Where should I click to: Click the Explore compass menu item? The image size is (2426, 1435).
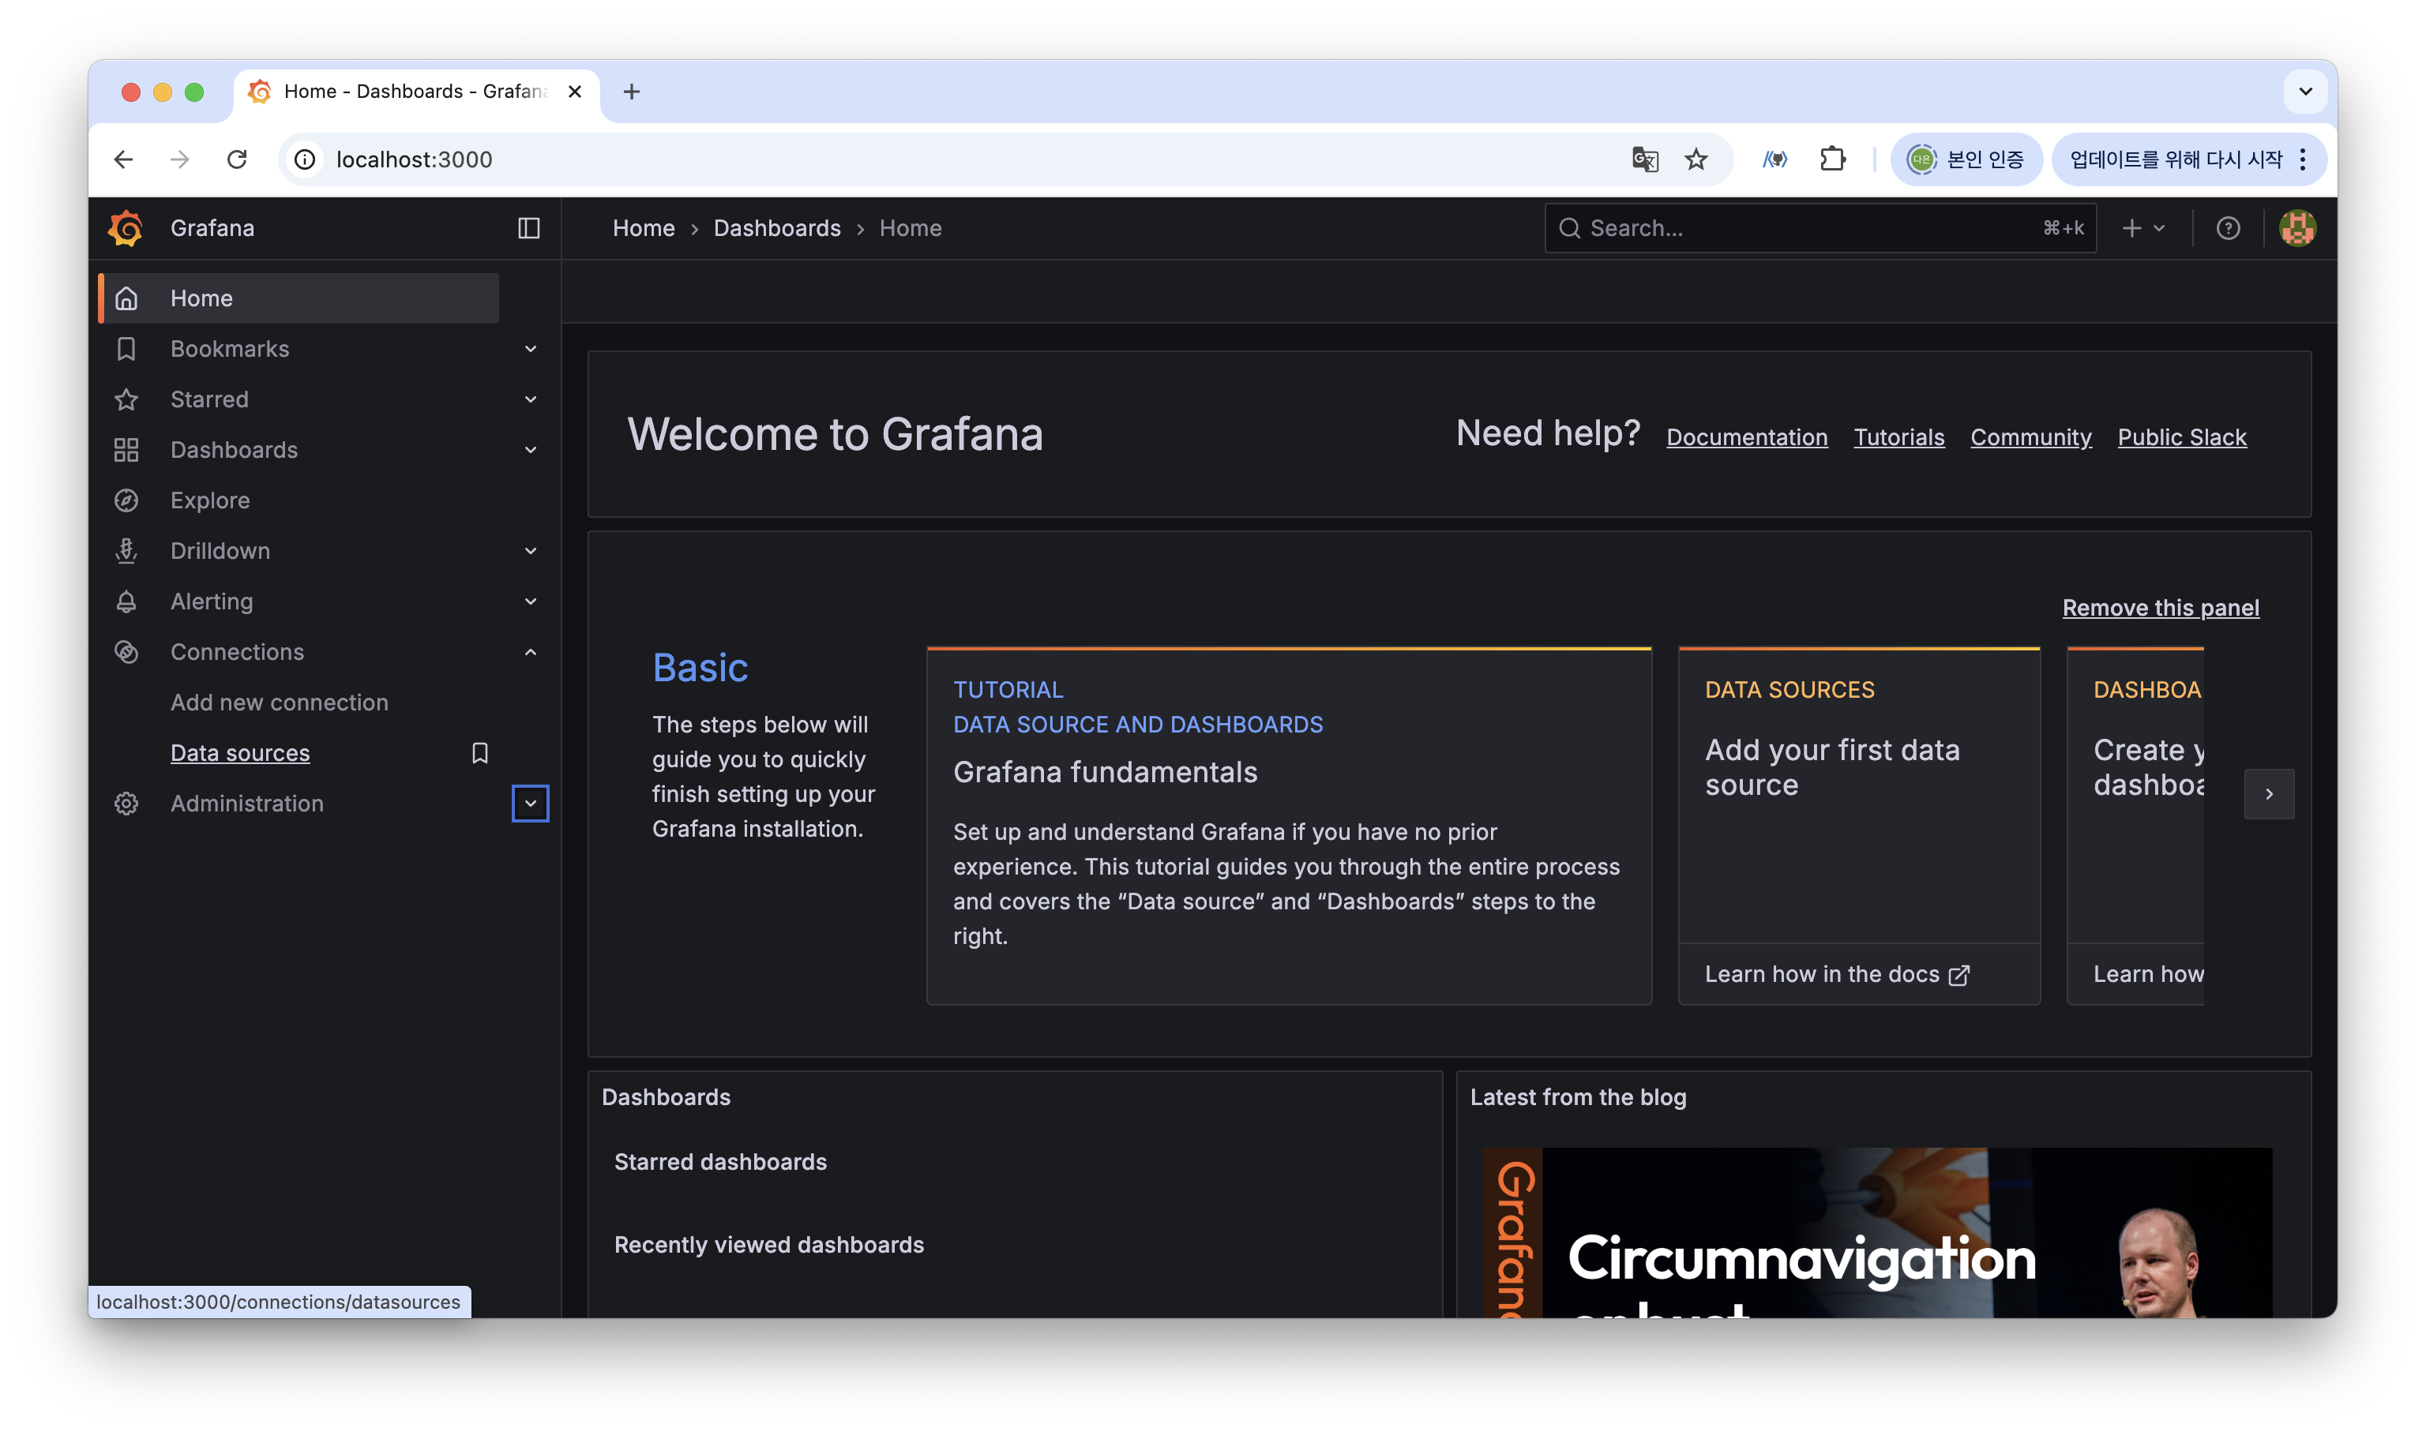pyautogui.click(x=210, y=500)
